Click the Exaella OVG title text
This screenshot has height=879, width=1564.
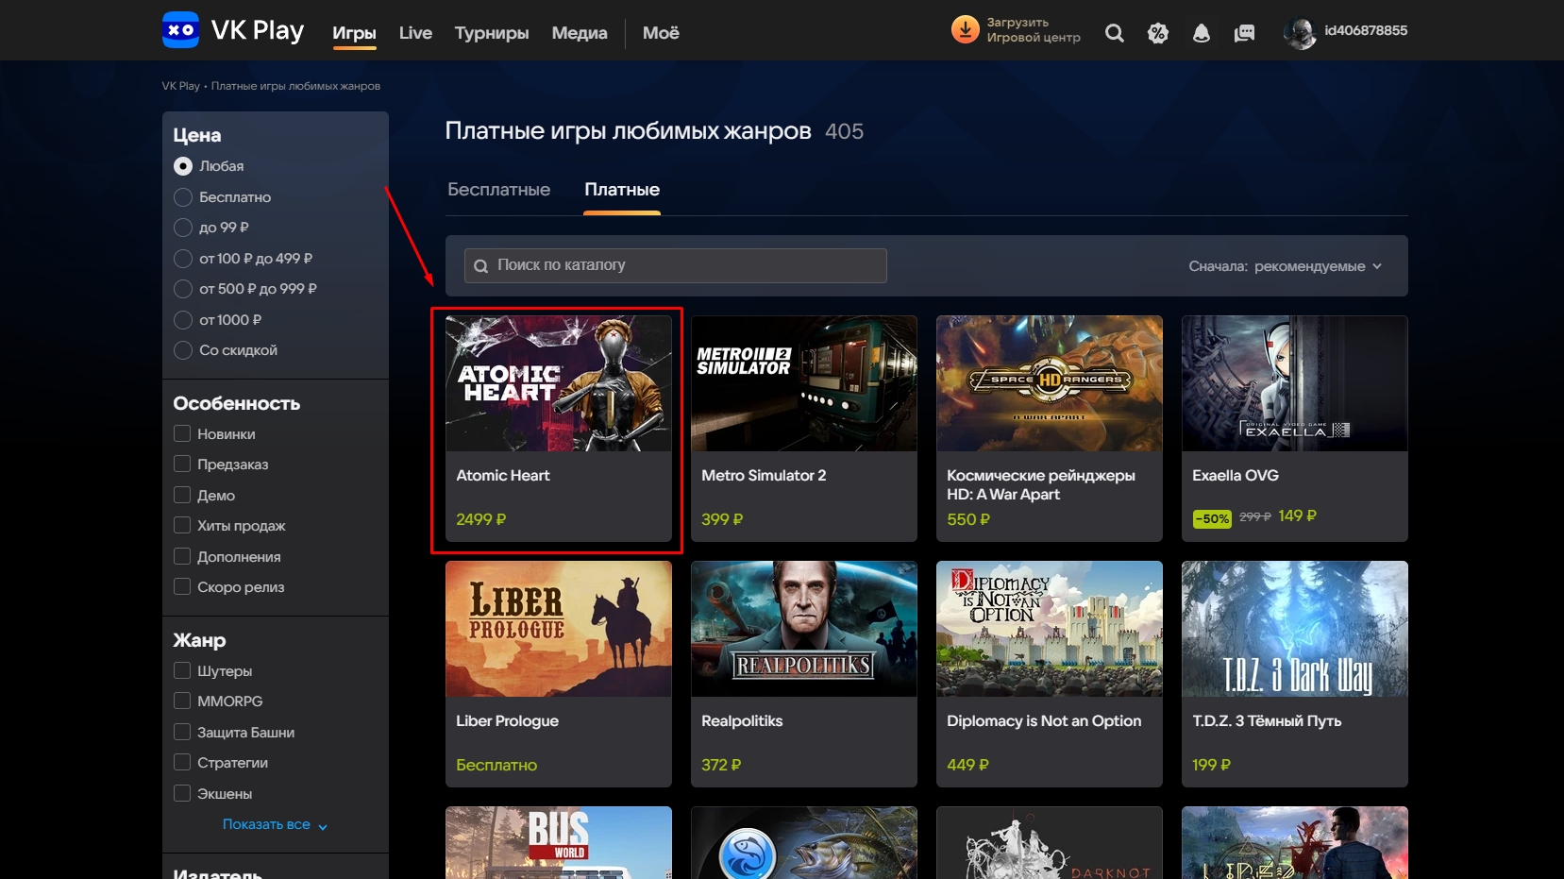click(x=1236, y=476)
